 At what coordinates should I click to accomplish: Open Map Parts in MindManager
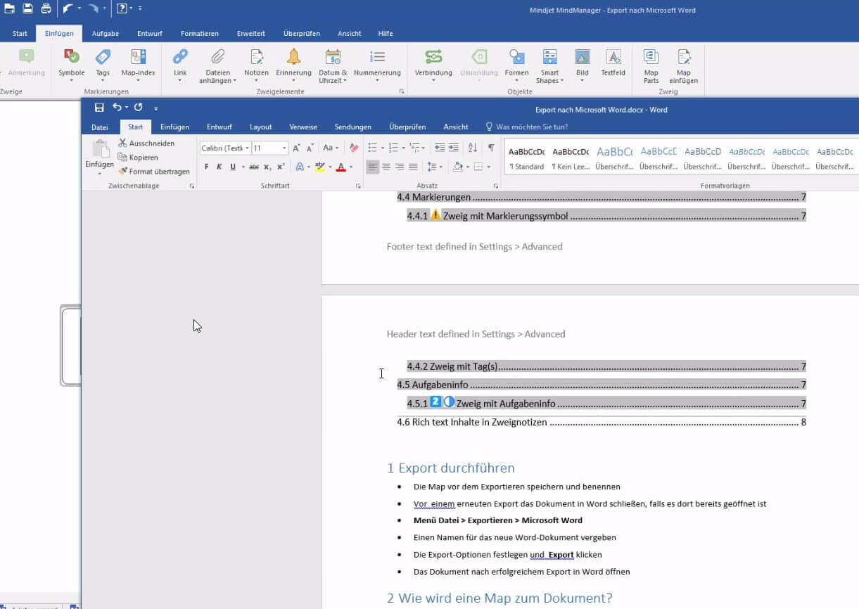click(651, 65)
